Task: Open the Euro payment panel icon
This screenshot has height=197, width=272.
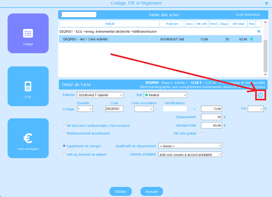Action: click(x=28, y=139)
